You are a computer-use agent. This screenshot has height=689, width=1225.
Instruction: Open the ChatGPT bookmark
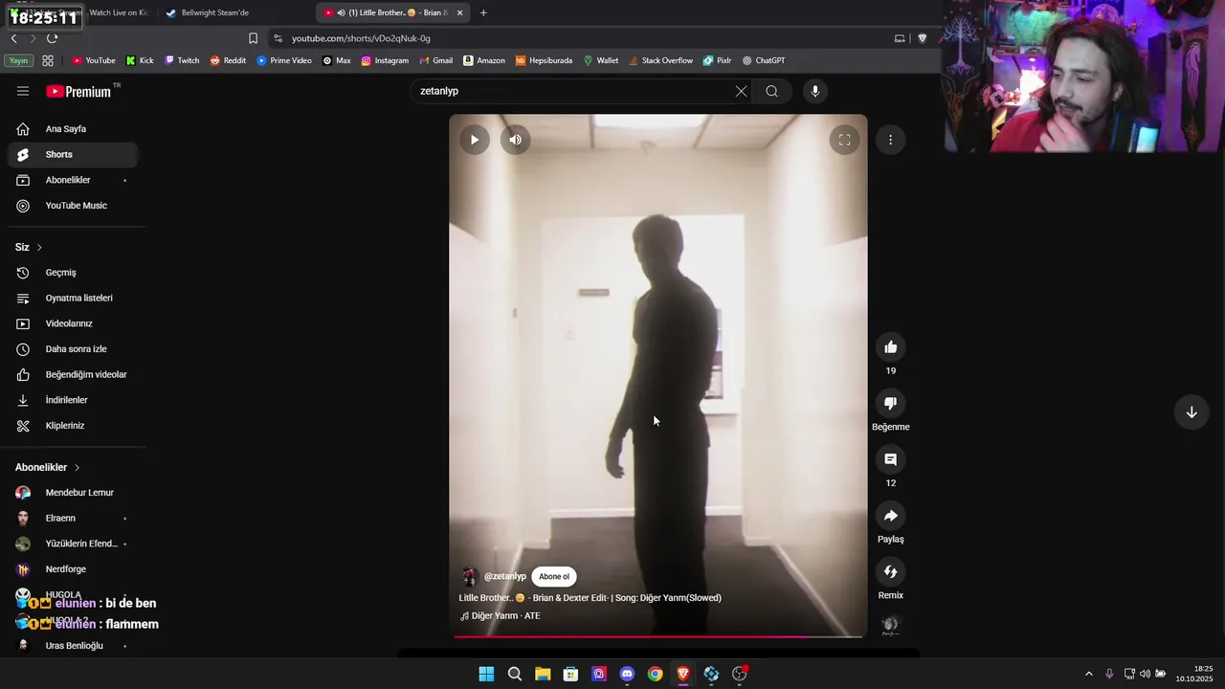coord(764,60)
